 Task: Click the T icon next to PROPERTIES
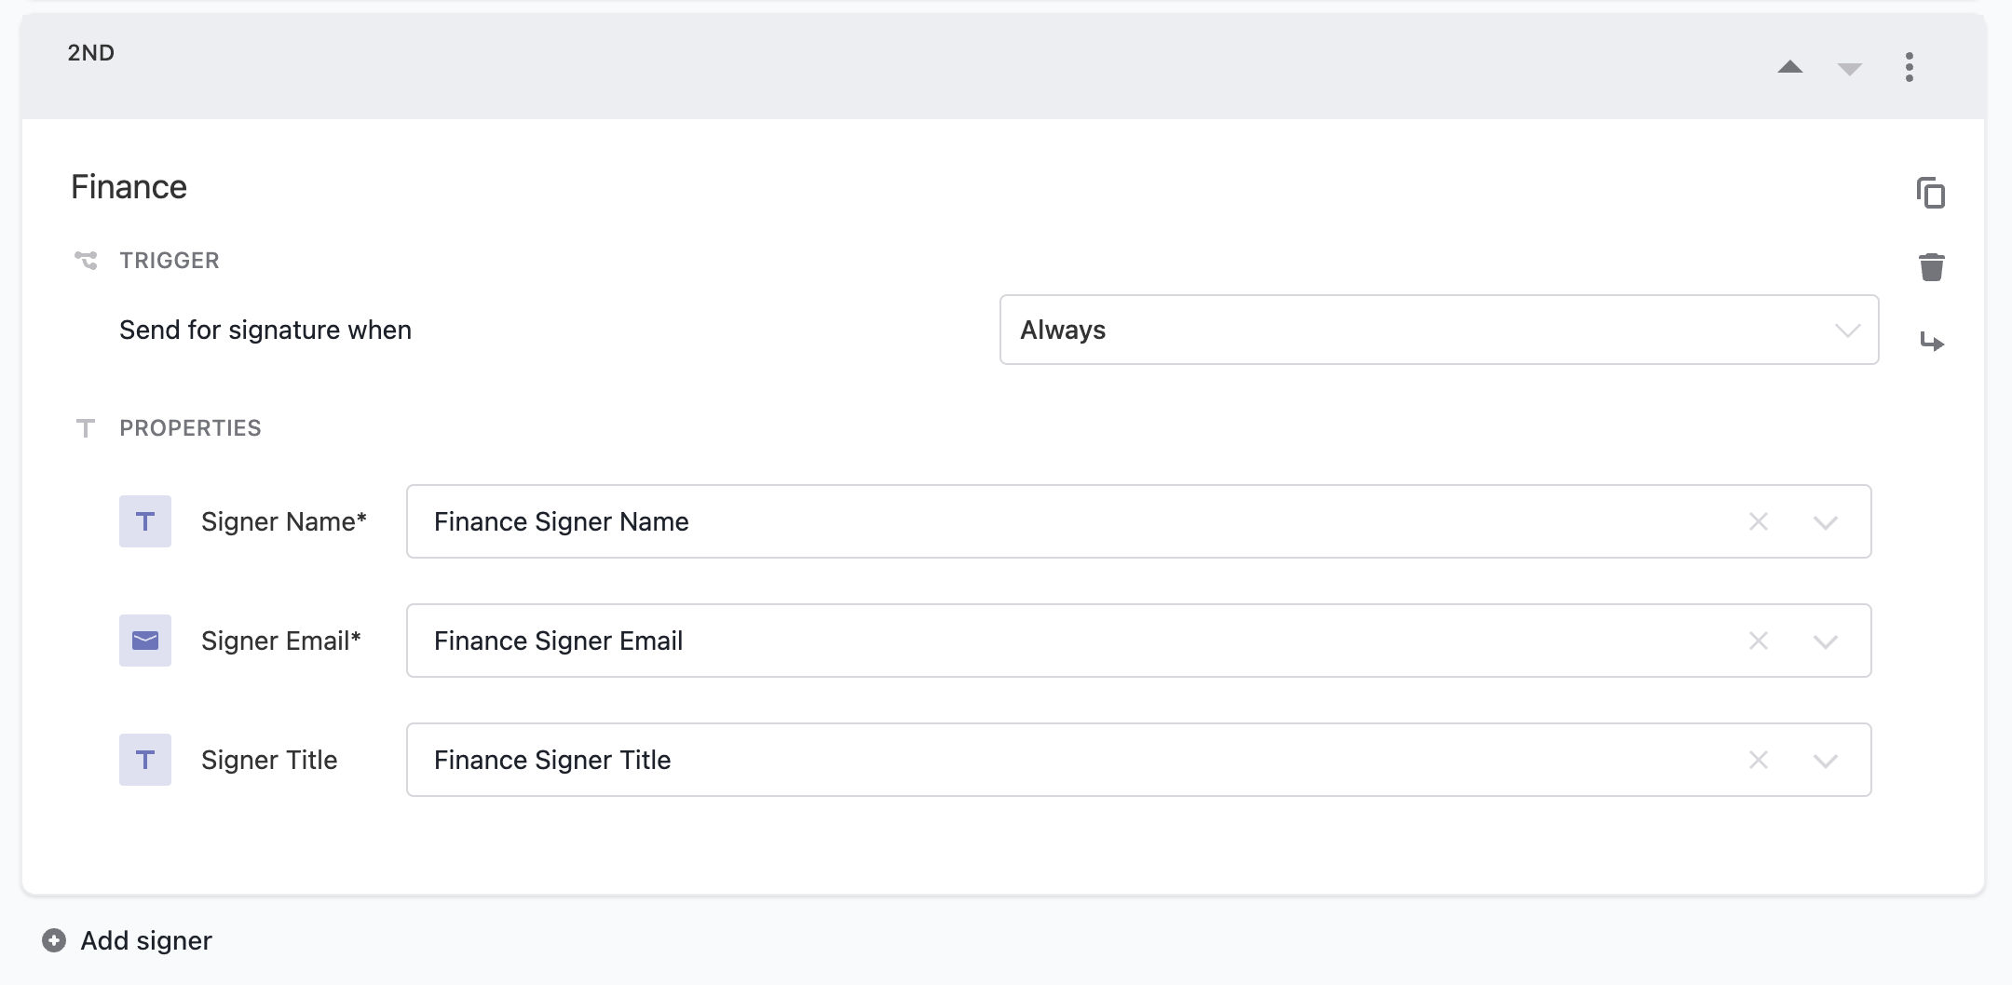(x=85, y=428)
